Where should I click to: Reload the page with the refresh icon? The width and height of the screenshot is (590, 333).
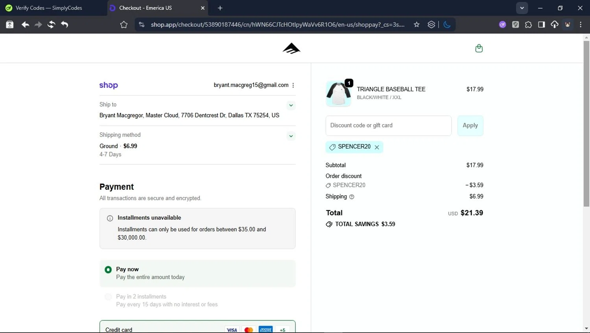51,25
